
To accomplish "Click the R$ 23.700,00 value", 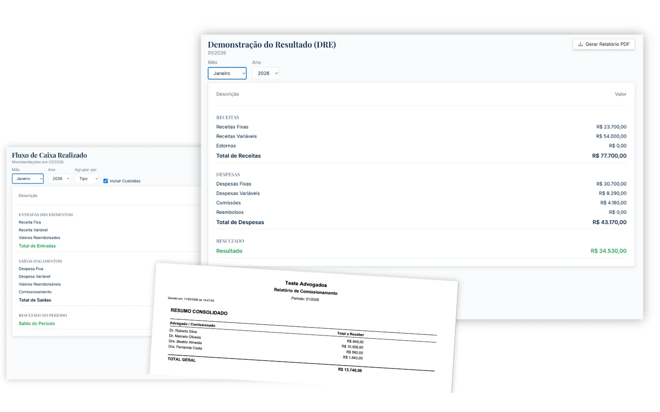I will click(611, 127).
